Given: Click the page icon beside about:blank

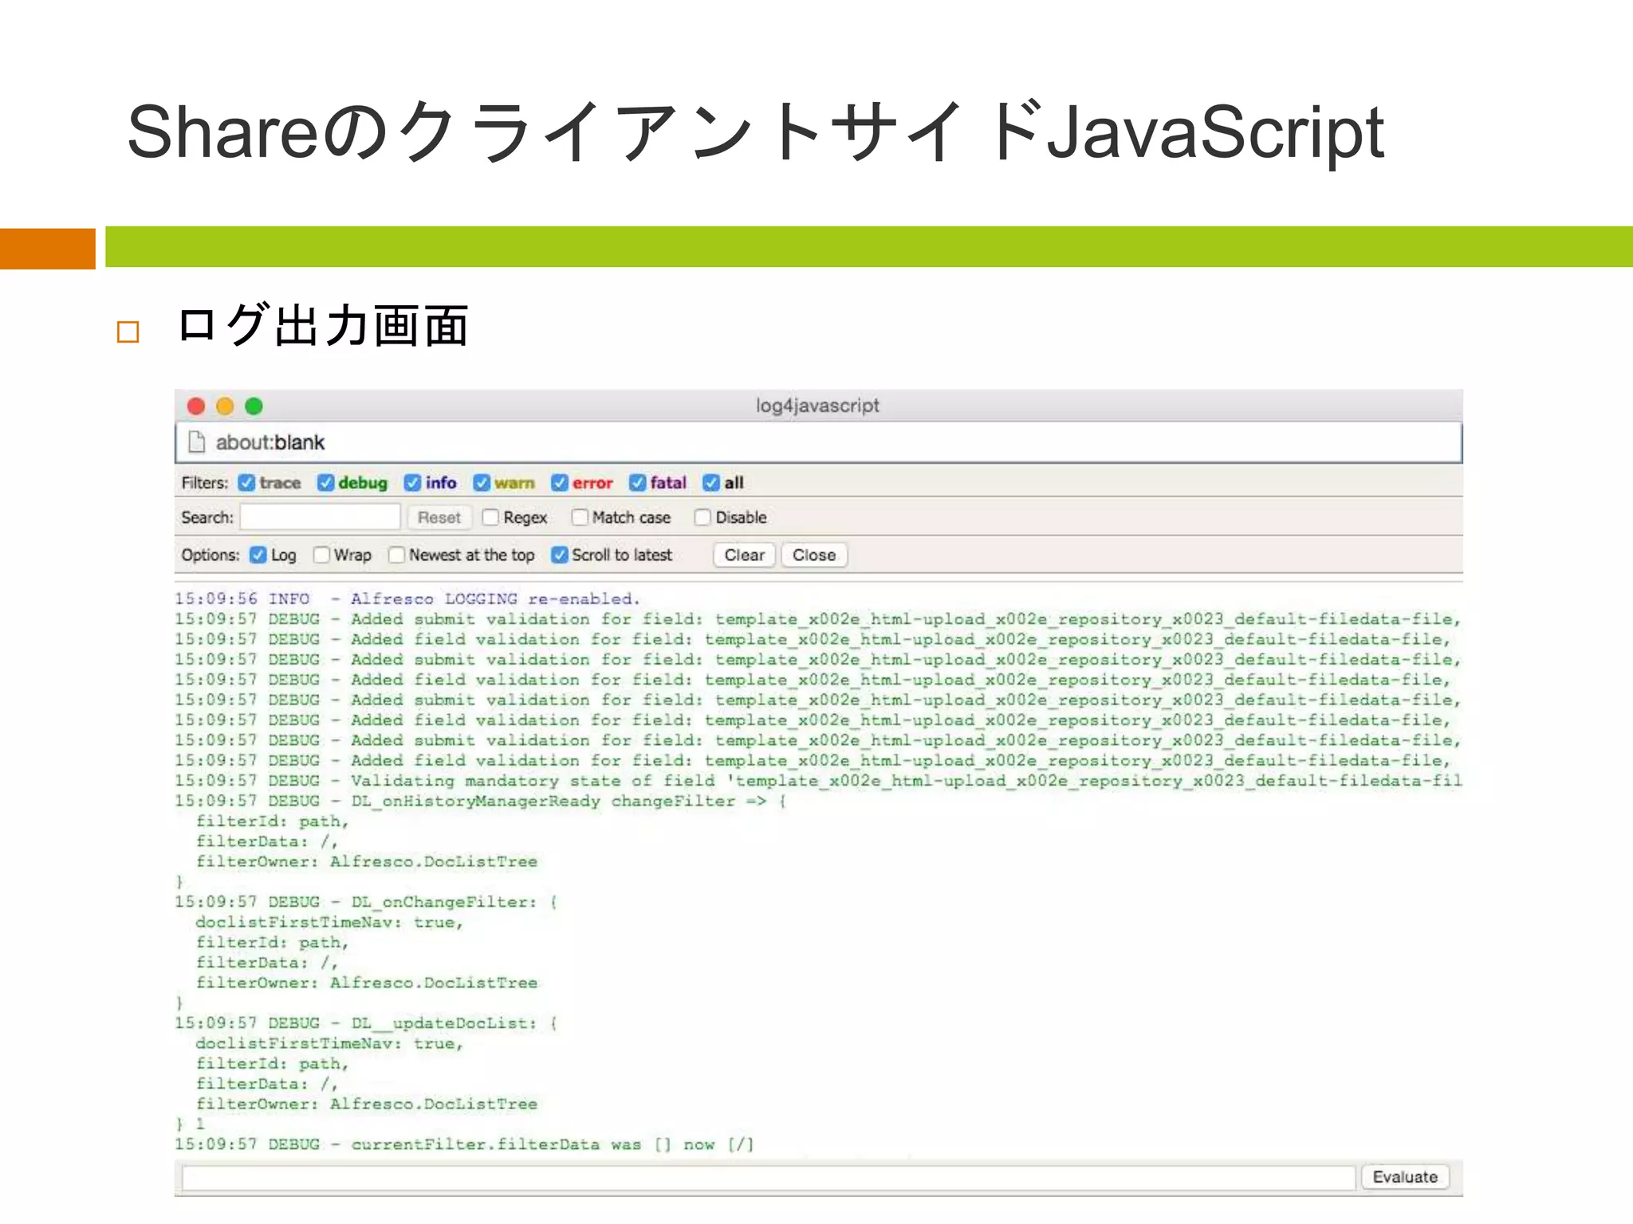Looking at the screenshot, I should (x=196, y=442).
